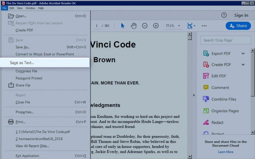Click tools pane scrollbar up arrow

tap(253, 50)
